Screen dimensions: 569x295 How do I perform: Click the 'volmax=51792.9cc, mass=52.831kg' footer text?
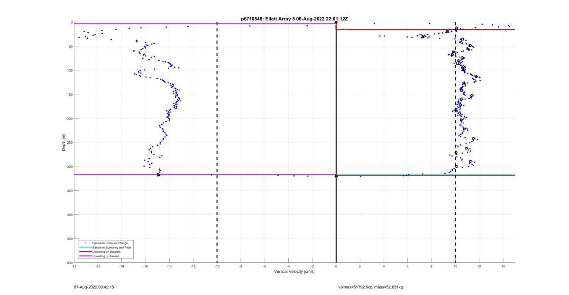pos(371,287)
